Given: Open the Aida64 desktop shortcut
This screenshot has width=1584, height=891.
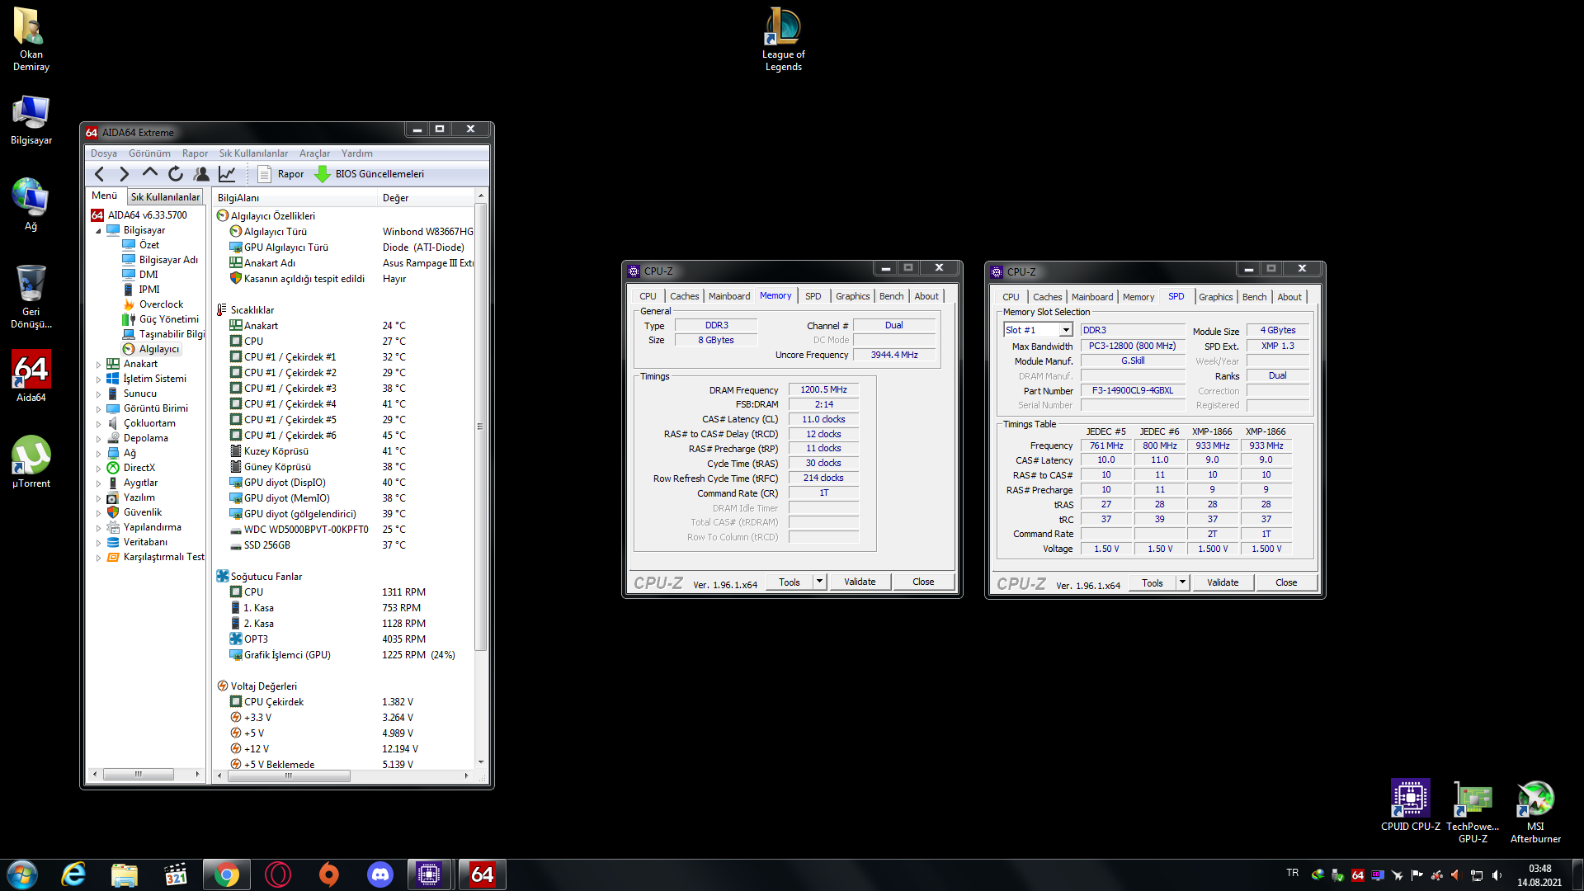Looking at the screenshot, I should [31, 376].
